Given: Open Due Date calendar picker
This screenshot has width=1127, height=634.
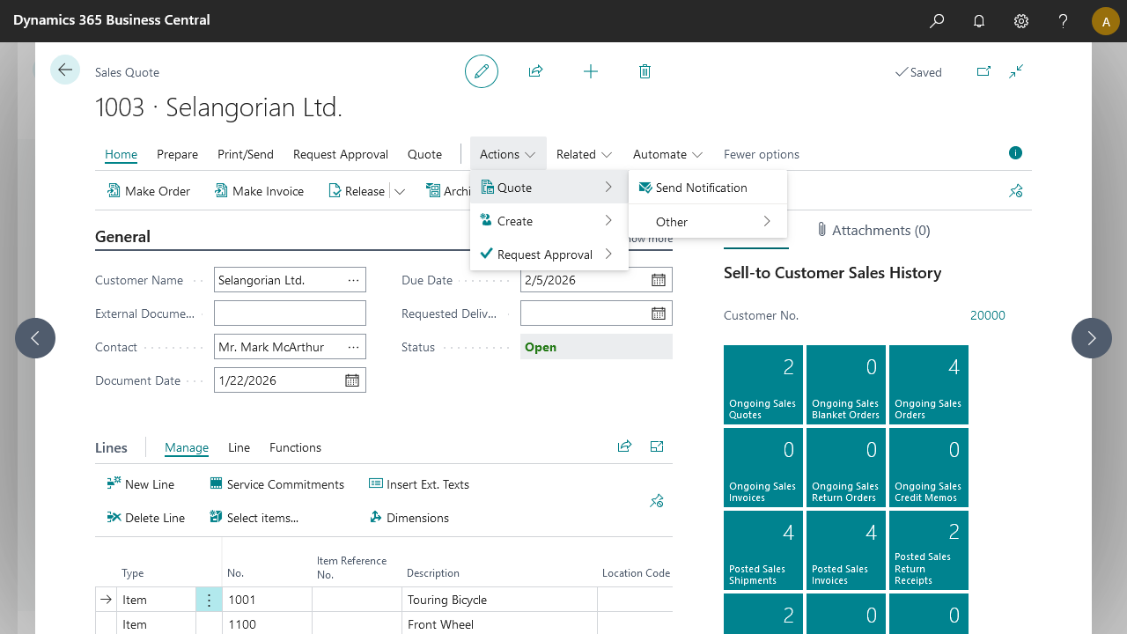Looking at the screenshot, I should [x=659, y=280].
